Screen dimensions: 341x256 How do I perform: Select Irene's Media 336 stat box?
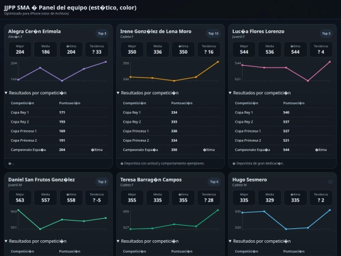pos(157,49)
